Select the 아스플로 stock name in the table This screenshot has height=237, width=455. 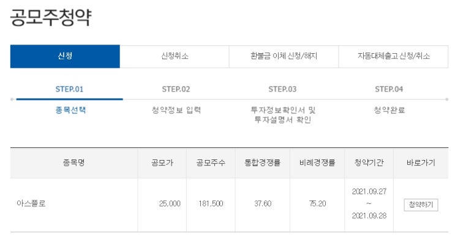click(x=31, y=203)
